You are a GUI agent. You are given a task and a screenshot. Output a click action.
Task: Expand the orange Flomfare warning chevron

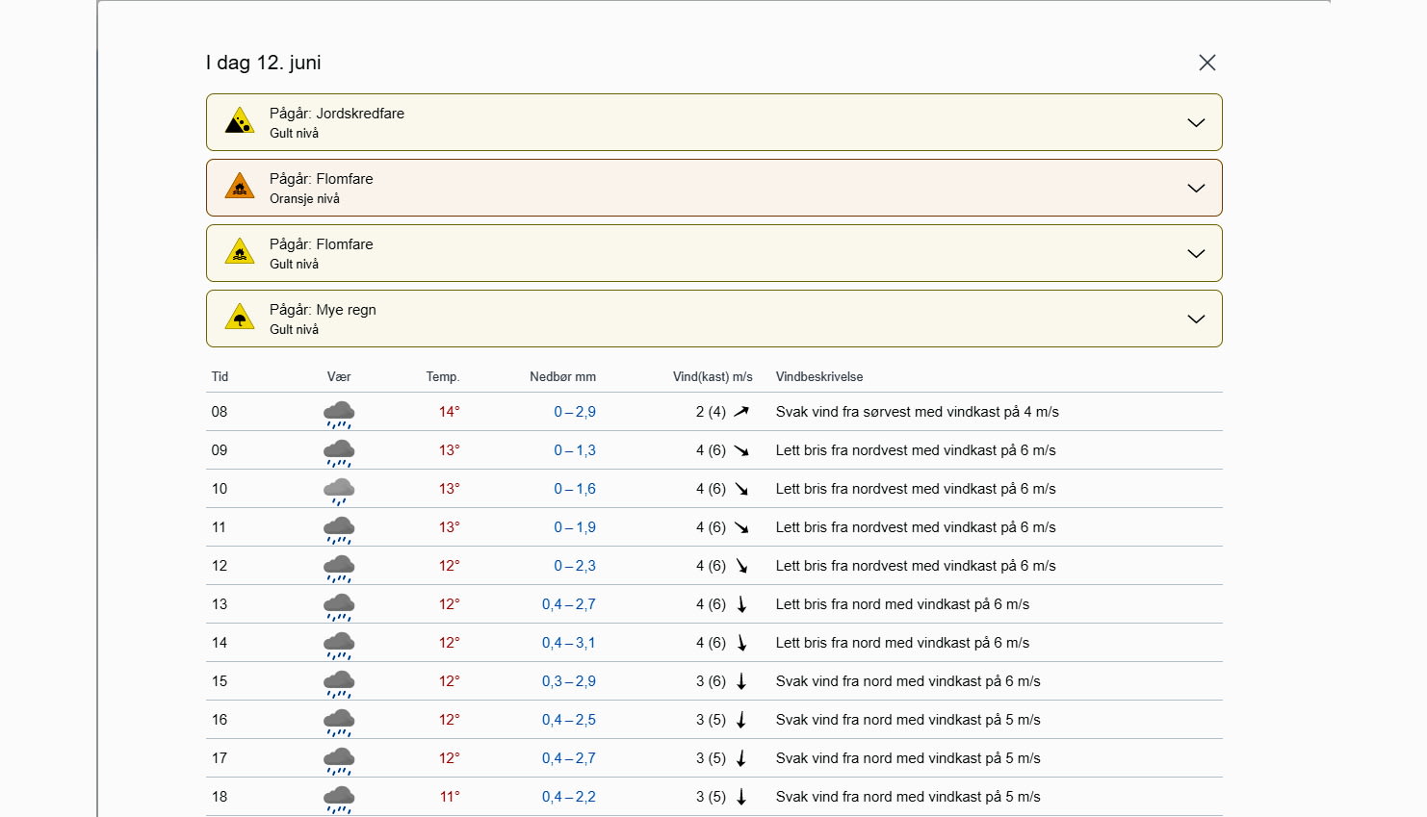(1196, 189)
